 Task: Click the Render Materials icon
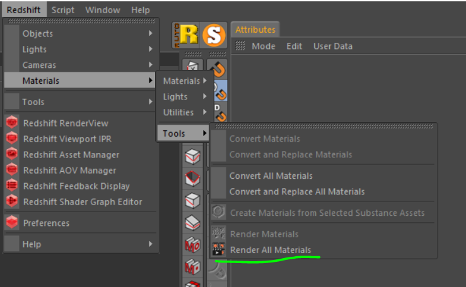tap(218, 234)
